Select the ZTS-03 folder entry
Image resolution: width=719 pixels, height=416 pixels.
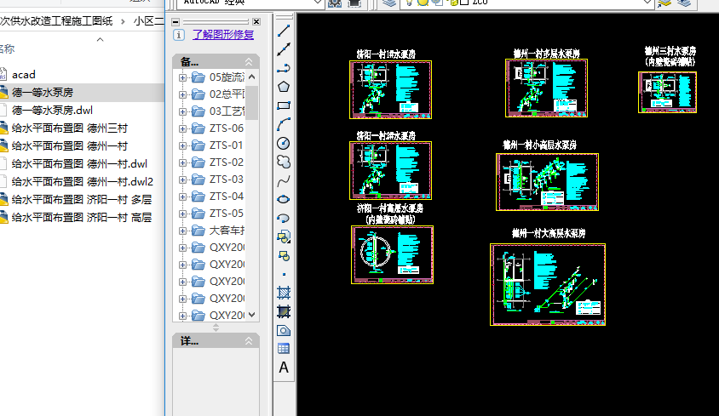pyautogui.click(x=217, y=180)
